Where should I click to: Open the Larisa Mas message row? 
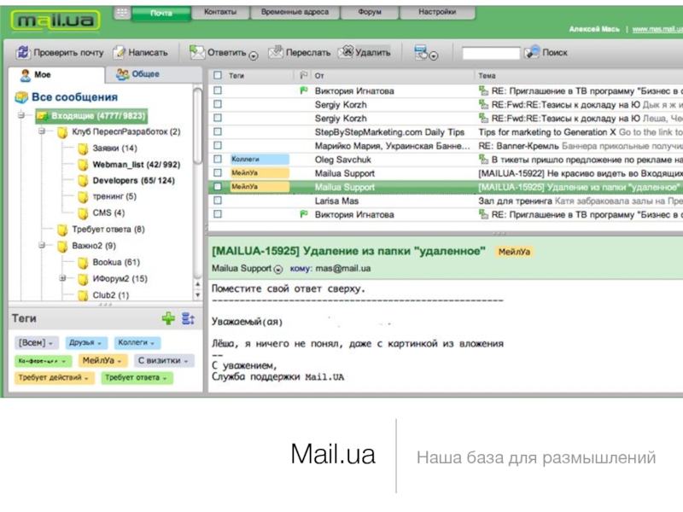click(446, 201)
